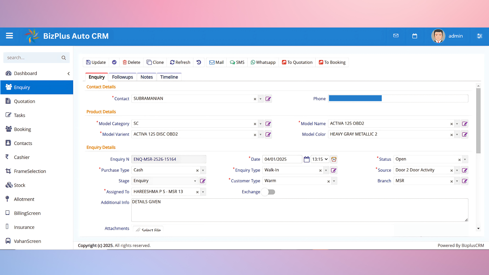Expand the Model Name dropdown arrow
The image size is (489, 275).
(457, 124)
